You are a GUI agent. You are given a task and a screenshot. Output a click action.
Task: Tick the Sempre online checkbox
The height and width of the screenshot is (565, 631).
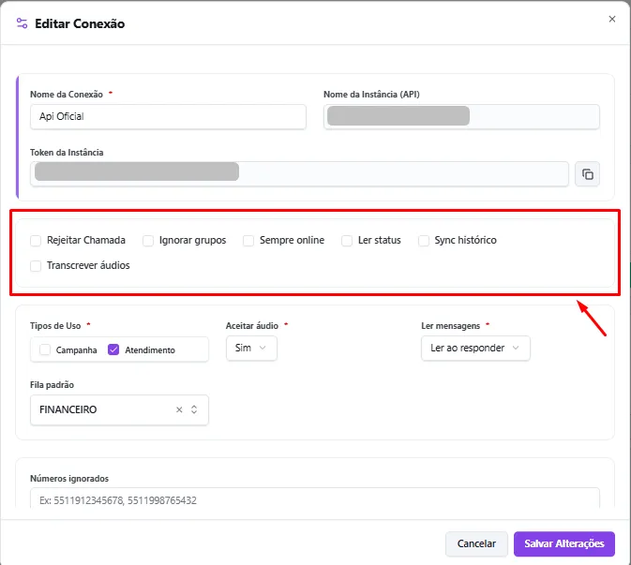(x=248, y=241)
